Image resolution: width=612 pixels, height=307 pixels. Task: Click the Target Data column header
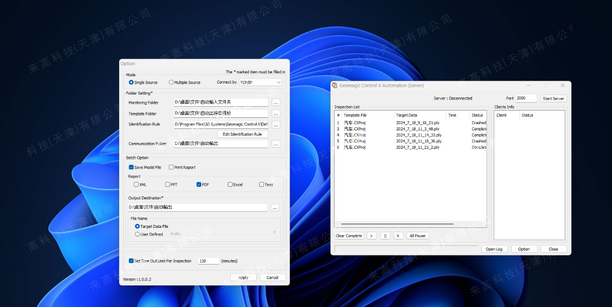coord(420,115)
